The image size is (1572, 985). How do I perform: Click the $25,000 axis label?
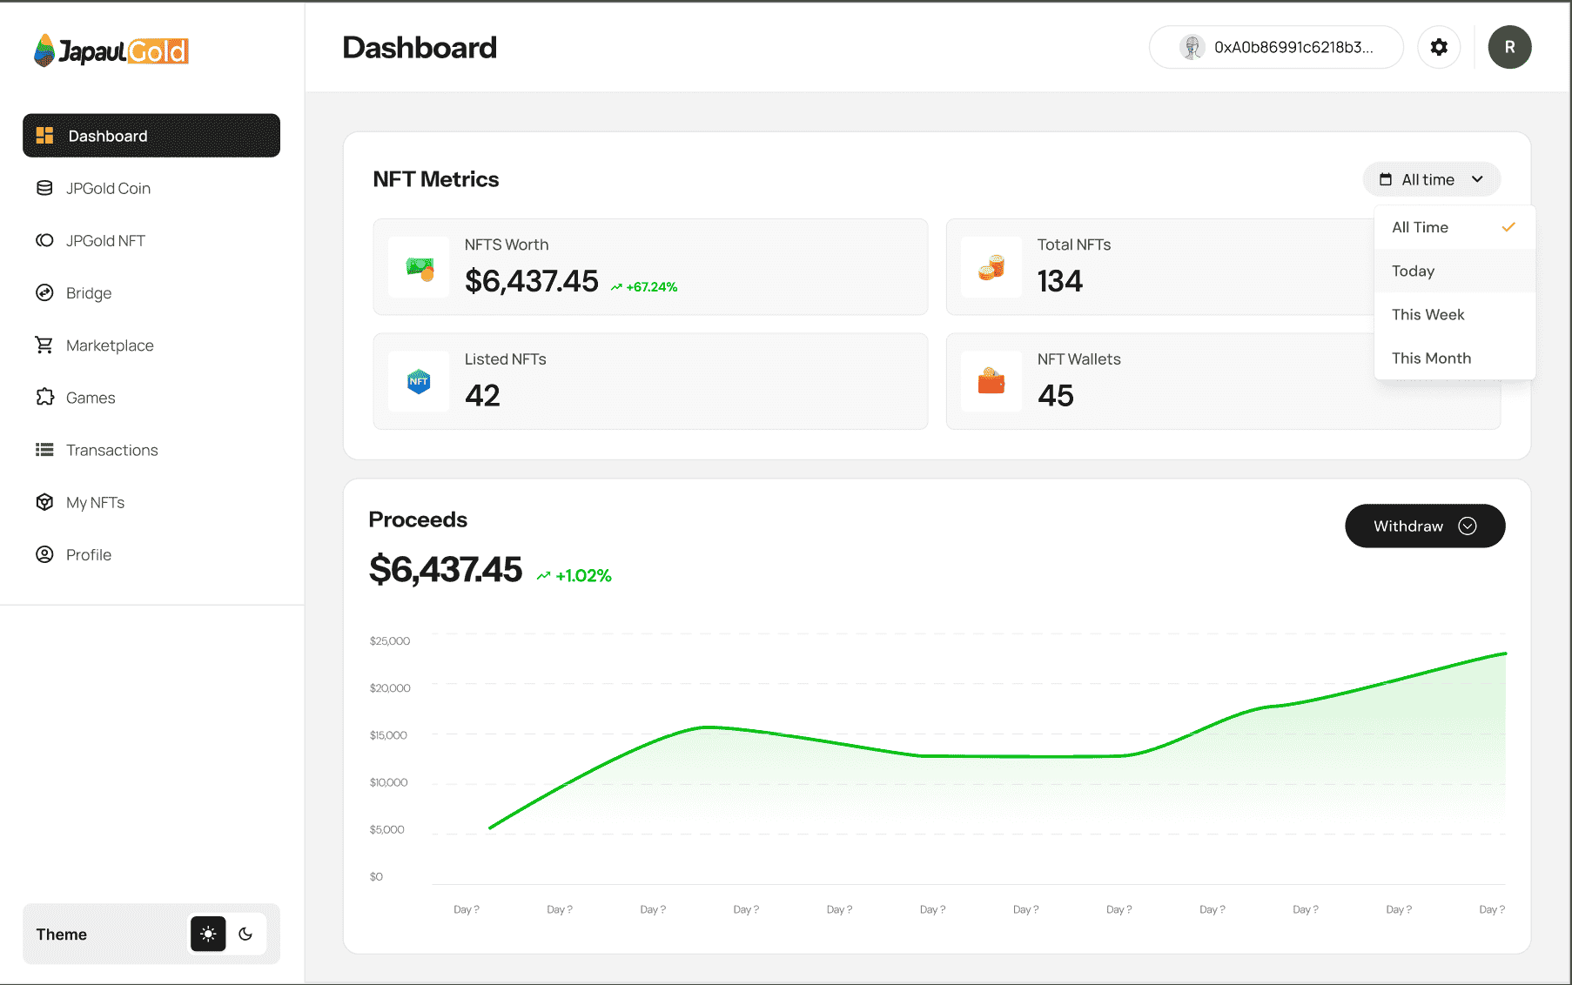390,641
